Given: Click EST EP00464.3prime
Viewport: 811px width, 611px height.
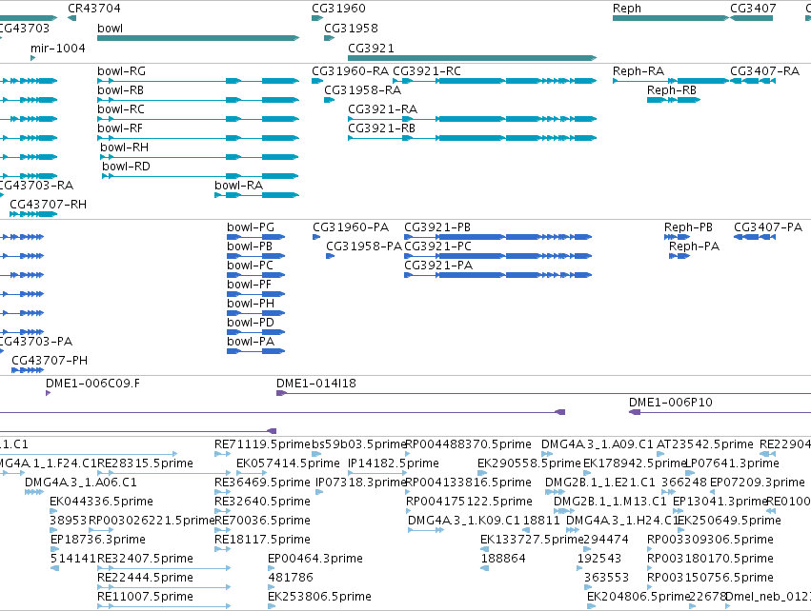Looking at the screenshot, I should tap(272, 568).
